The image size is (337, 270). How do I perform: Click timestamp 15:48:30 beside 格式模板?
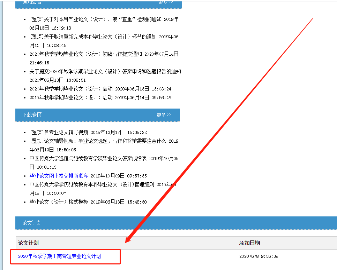coord(137,202)
